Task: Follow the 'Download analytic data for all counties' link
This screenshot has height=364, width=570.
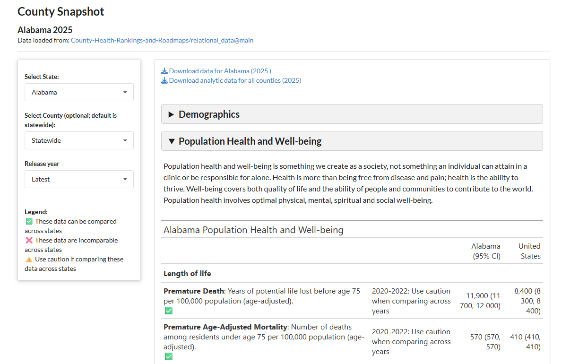Action: click(235, 80)
